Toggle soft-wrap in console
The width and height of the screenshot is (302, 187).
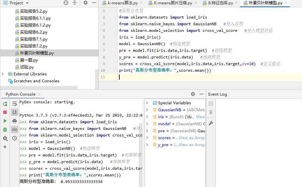15,104
